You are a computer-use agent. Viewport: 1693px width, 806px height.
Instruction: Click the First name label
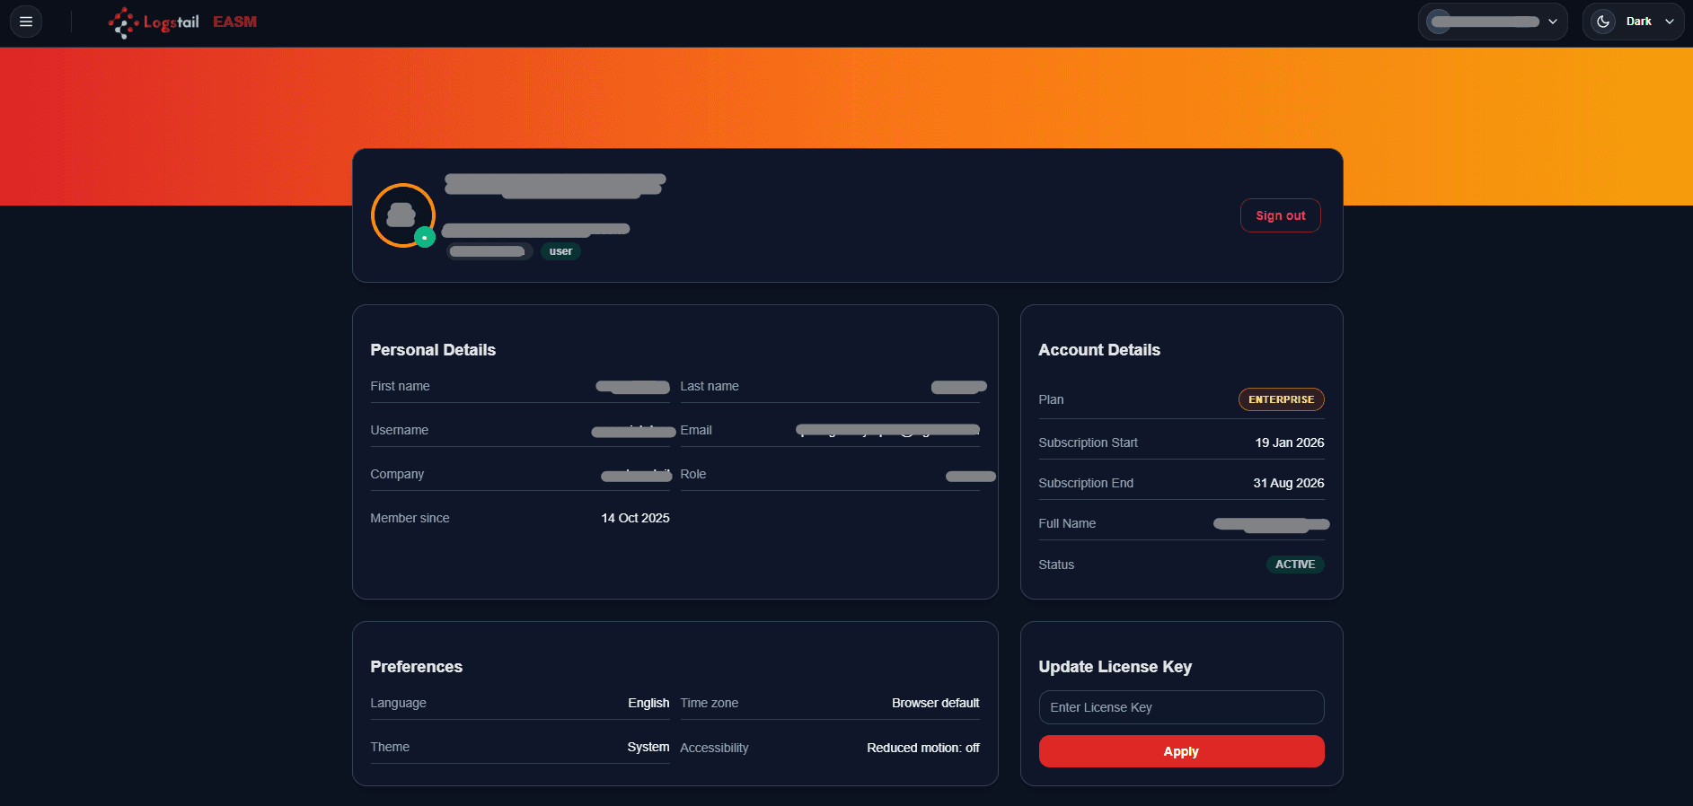(x=400, y=386)
